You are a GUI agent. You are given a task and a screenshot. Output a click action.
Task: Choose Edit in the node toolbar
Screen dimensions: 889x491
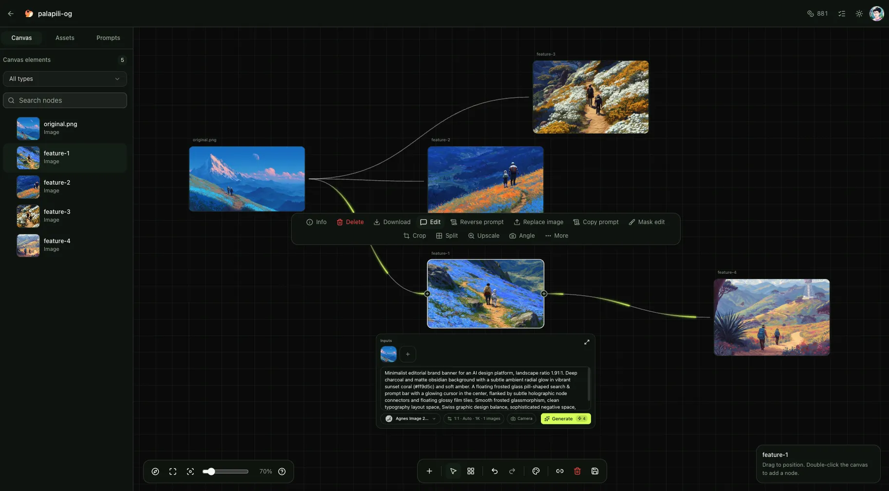point(430,222)
